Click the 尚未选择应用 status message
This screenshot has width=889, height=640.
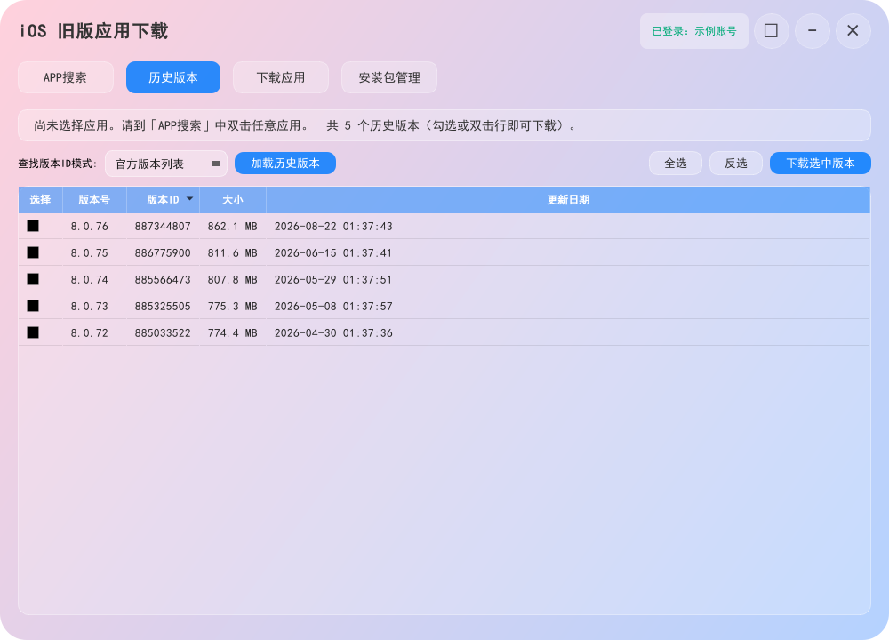444,125
